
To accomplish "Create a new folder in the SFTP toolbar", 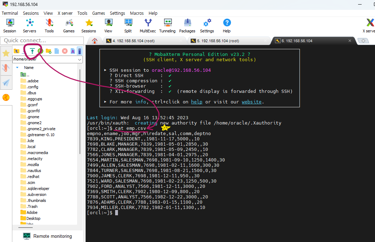I will pyautogui.click(x=49, y=51).
